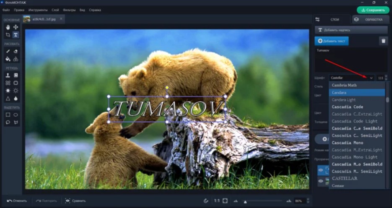The width and height of the screenshot is (392, 208).
Task: Click the blue Добавить текст button
Action: (332, 41)
